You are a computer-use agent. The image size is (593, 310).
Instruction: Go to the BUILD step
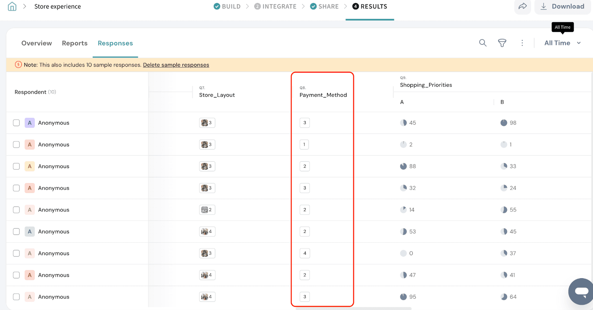pos(227,6)
